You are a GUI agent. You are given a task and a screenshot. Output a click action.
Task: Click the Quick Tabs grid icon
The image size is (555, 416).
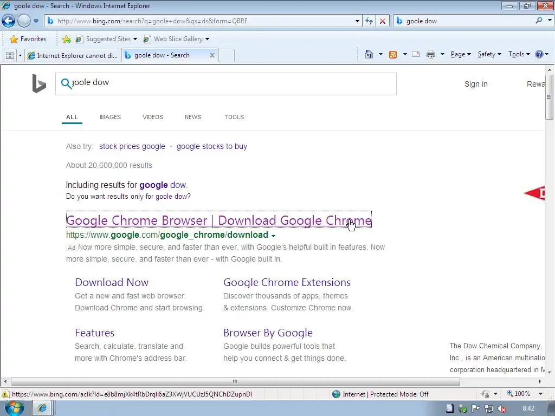pyautogui.click(x=10, y=56)
